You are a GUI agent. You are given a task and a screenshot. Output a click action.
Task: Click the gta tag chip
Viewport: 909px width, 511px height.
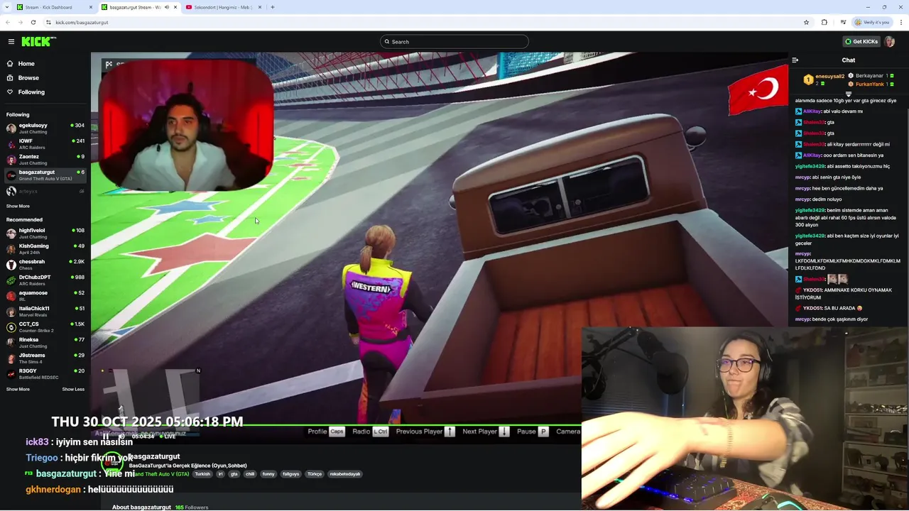[x=234, y=474]
